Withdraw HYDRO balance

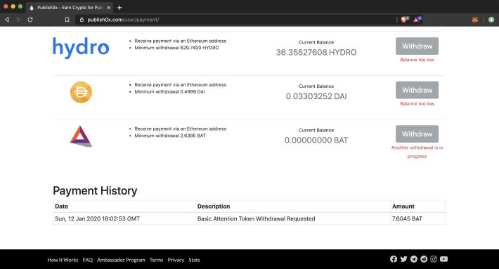tap(417, 46)
